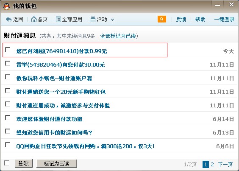Expand the dropdown arrow next to 活动
Screen dimensions: 239x171
tap(112, 20)
